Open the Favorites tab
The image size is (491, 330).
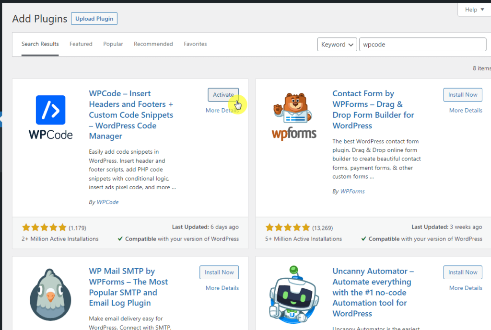[x=195, y=44]
